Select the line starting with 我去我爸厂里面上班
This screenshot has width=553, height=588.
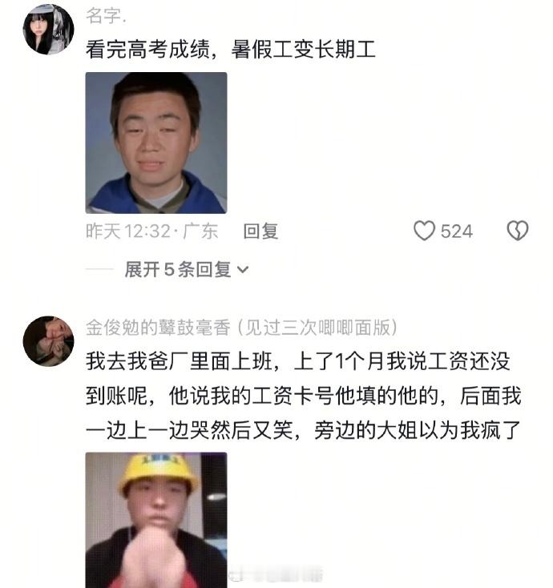(298, 361)
